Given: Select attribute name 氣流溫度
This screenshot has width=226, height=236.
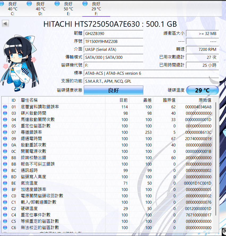Looking at the screenshot, I should click(x=29, y=183).
